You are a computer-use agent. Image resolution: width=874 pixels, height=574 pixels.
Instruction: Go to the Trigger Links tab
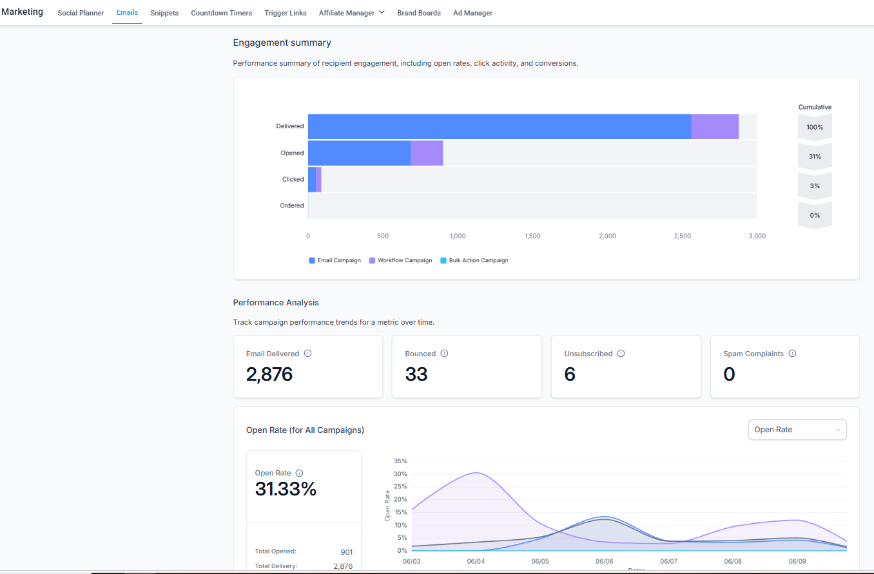pos(286,13)
